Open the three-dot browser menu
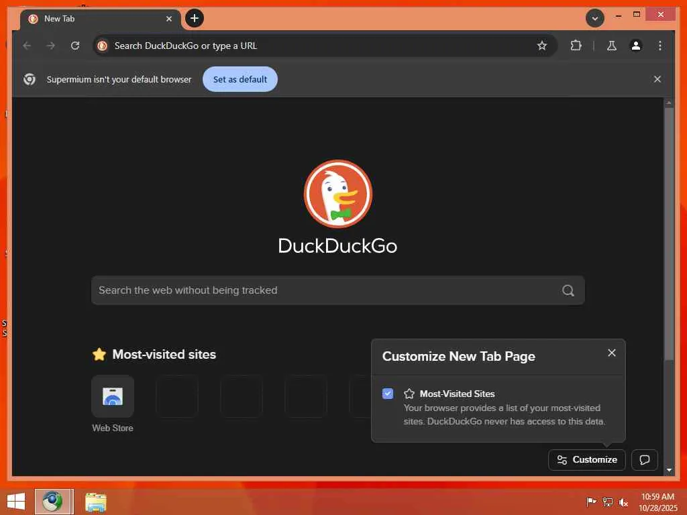 pos(660,46)
